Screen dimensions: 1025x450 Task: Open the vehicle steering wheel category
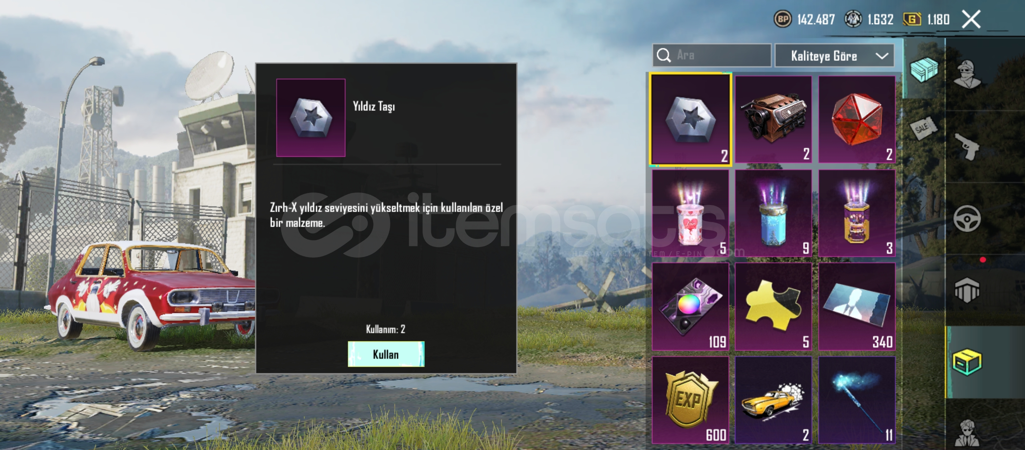tap(967, 218)
